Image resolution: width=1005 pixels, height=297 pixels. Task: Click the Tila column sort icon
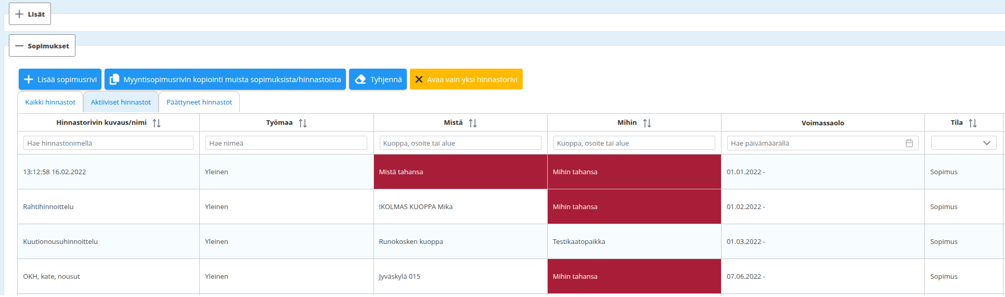pos(972,123)
